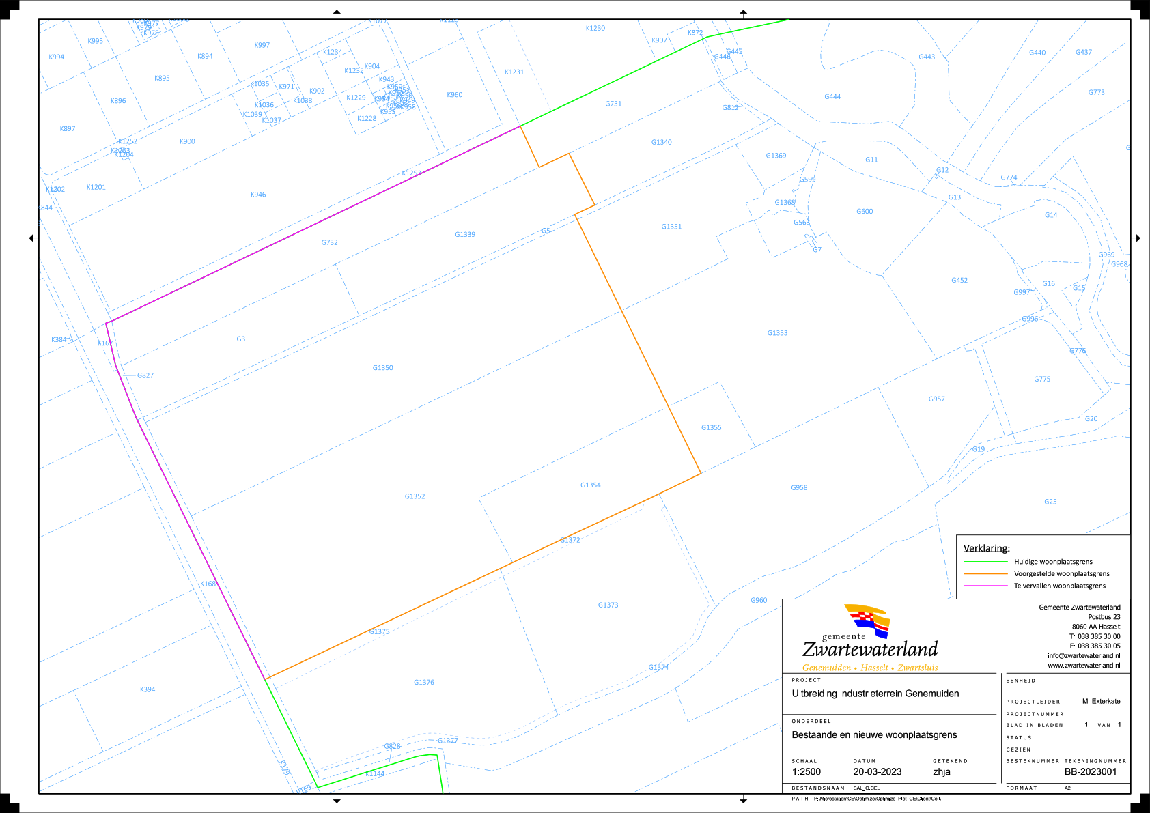
Task: Select the magenta Te vervallen woonplaatsgrens legend line
Action: (x=985, y=586)
